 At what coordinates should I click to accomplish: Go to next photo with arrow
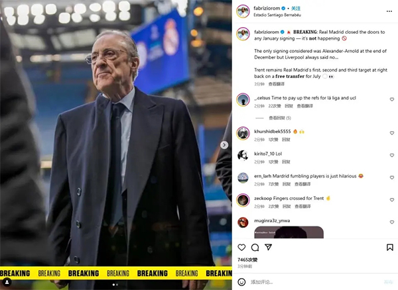click(x=224, y=145)
